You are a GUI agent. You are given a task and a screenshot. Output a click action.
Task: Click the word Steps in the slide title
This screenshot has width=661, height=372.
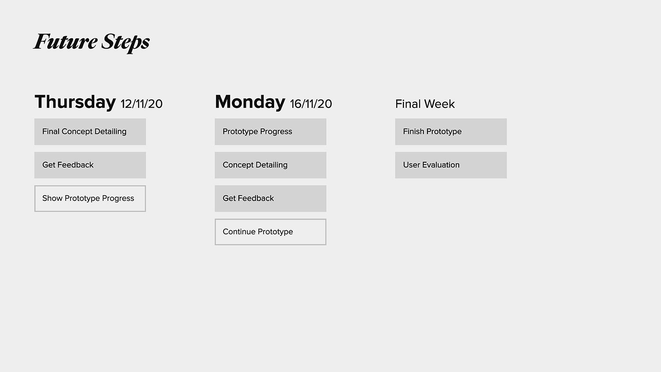[x=126, y=43]
